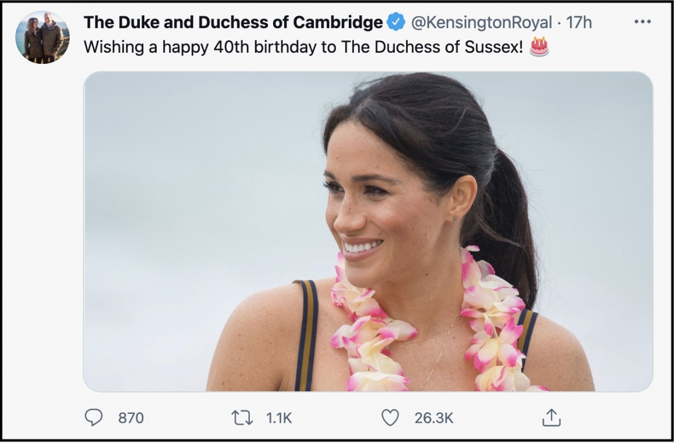The width and height of the screenshot is (674, 443).
Task: Click the blue verified badge
Action: (x=397, y=23)
